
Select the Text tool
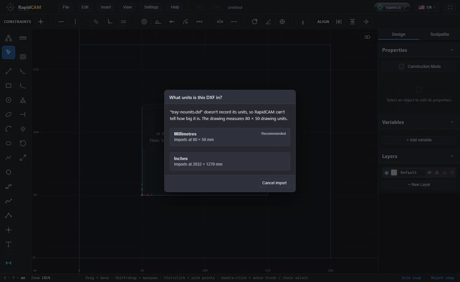pos(9,244)
